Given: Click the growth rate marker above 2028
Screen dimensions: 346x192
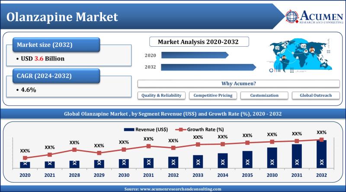Looking at the screenshot, I should pos(74,150).
